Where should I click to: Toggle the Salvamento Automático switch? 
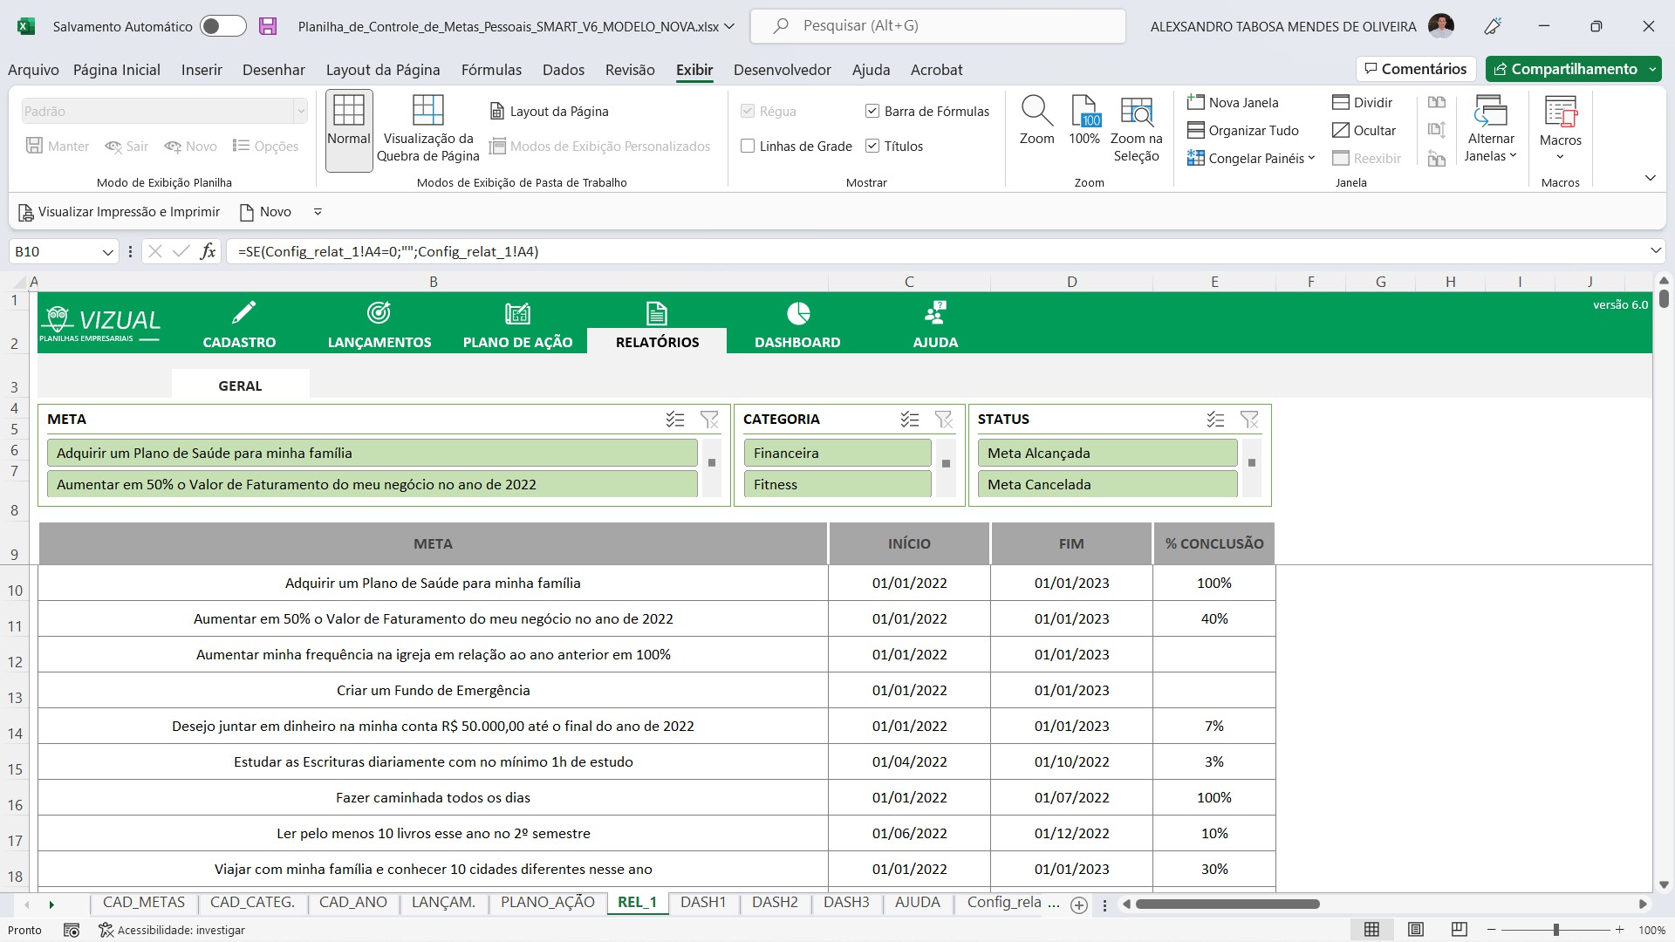click(222, 26)
